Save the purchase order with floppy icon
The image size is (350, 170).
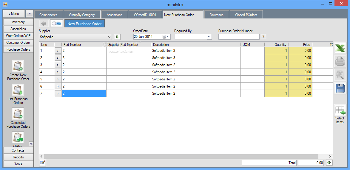(x=340, y=88)
